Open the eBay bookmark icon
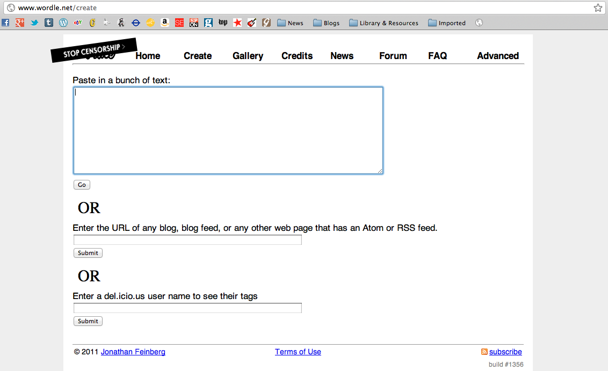The height and width of the screenshot is (371, 608). [x=78, y=23]
